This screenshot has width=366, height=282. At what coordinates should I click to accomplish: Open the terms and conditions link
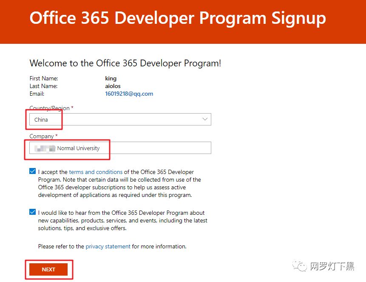point(96,172)
